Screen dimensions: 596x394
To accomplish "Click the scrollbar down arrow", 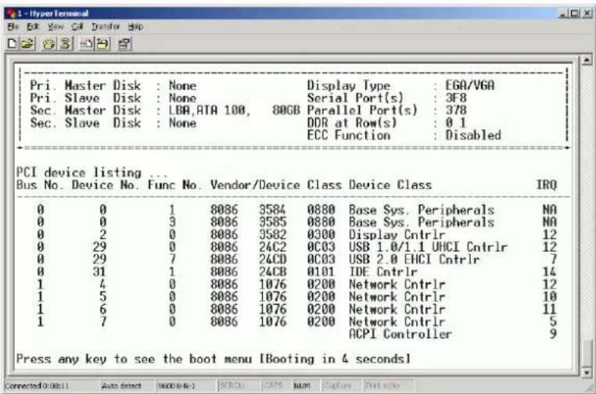I will (x=587, y=372).
